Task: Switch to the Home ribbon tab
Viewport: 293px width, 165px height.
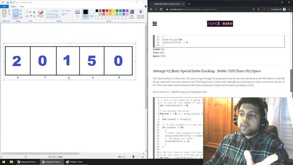Action: click(x=13, y=6)
